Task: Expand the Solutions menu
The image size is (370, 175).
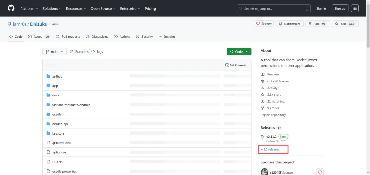Action: point(52,9)
